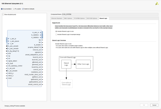Expand the s_axis_tx interface port

[8, 39]
